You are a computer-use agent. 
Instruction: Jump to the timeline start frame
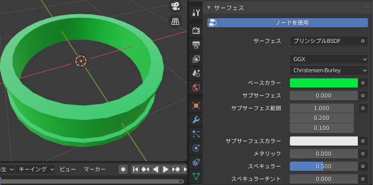136,169
